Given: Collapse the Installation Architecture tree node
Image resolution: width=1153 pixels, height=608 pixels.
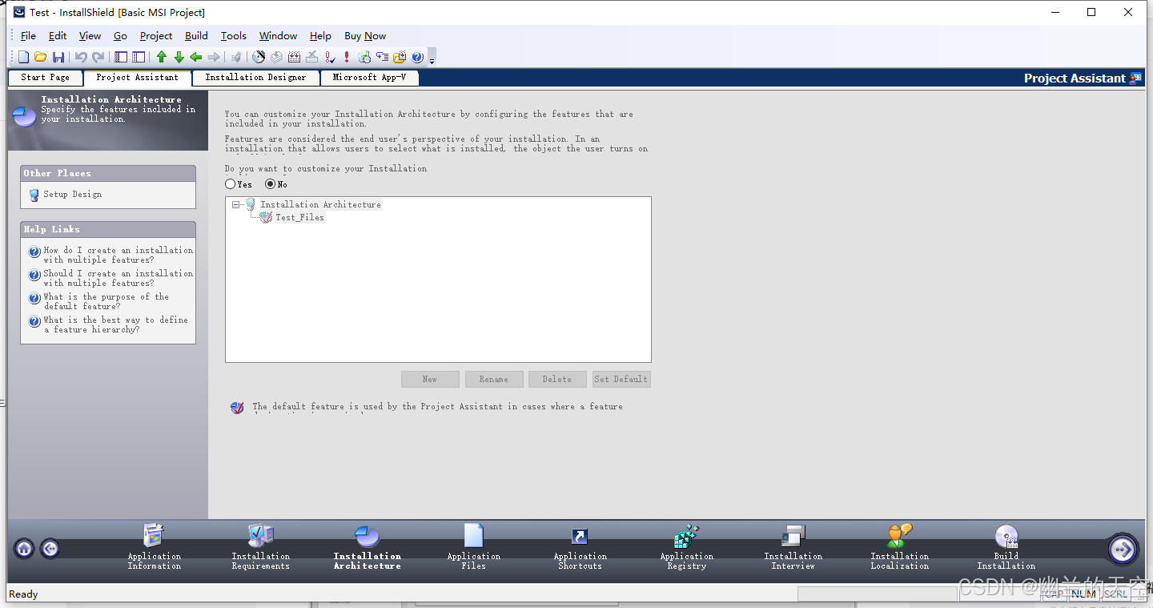Looking at the screenshot, I should point(235,205).
